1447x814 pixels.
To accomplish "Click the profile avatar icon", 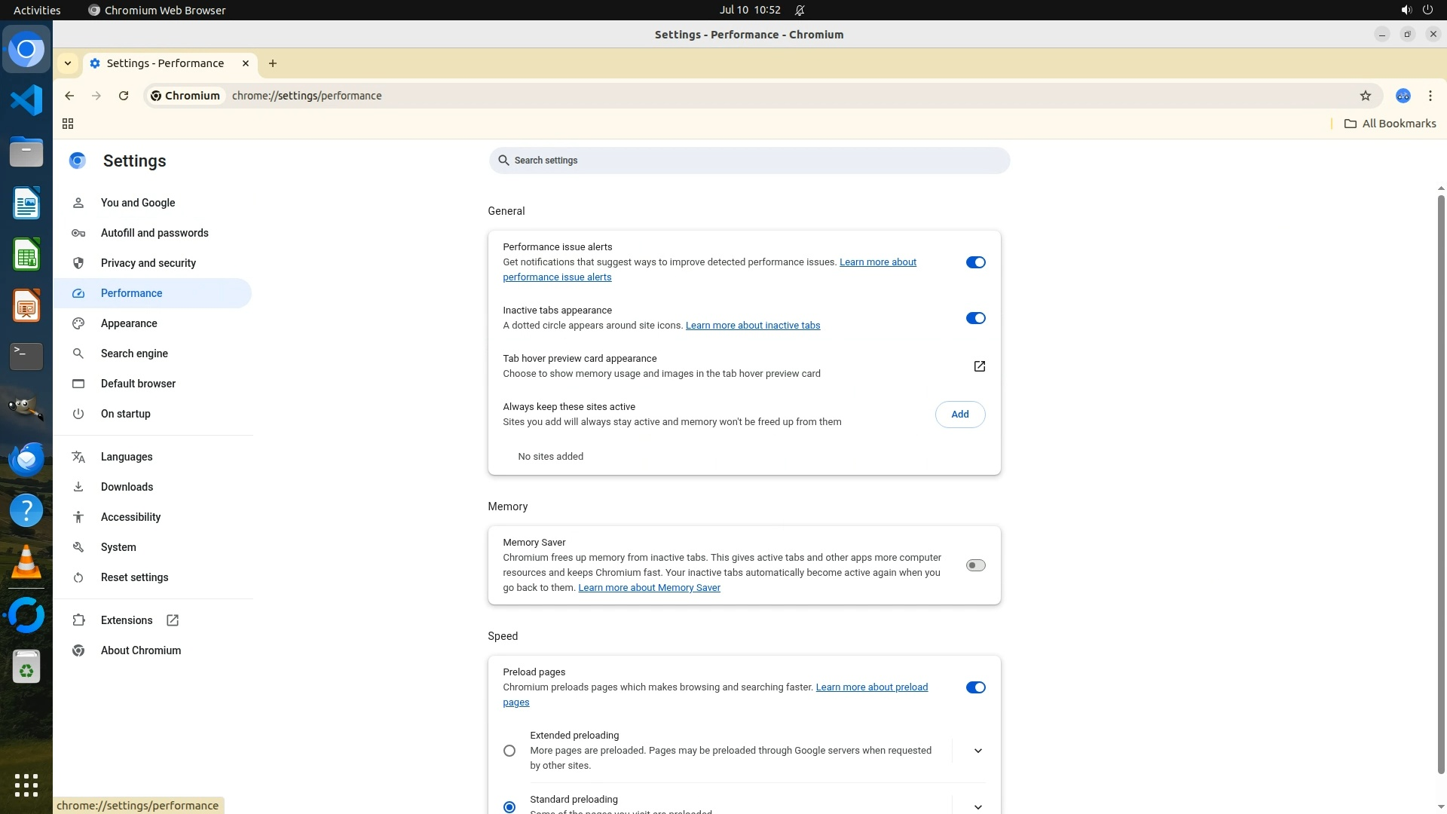I will pyautogui.click(x=1403, y=96).
